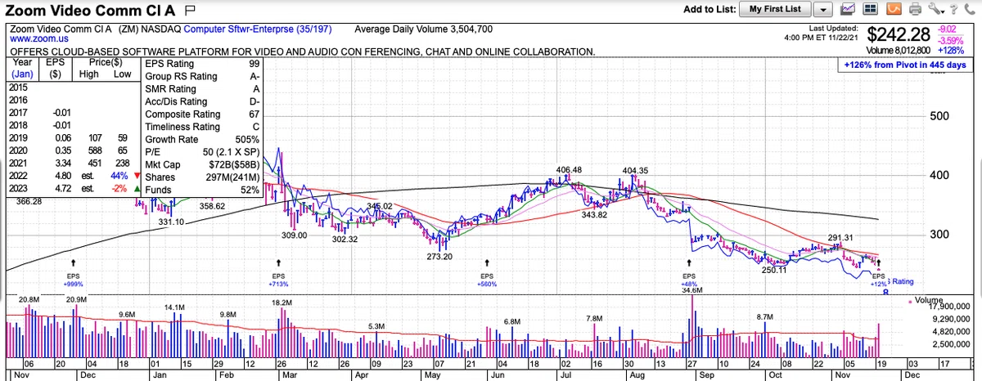Click the 404.35 price high label
The image size is (982, 381).
pos(635,171)
